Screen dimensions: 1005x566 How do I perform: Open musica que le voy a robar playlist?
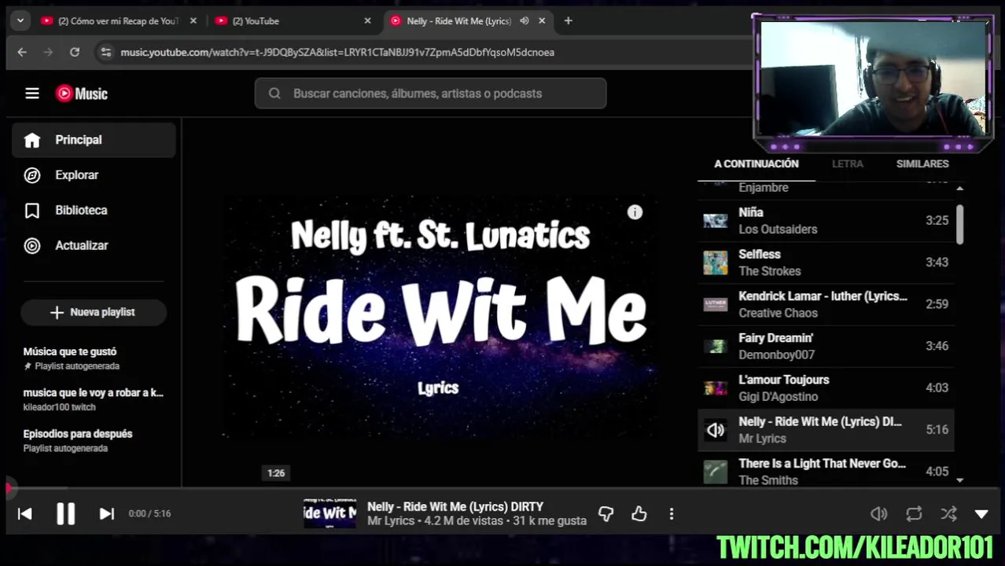pos(94,399)
